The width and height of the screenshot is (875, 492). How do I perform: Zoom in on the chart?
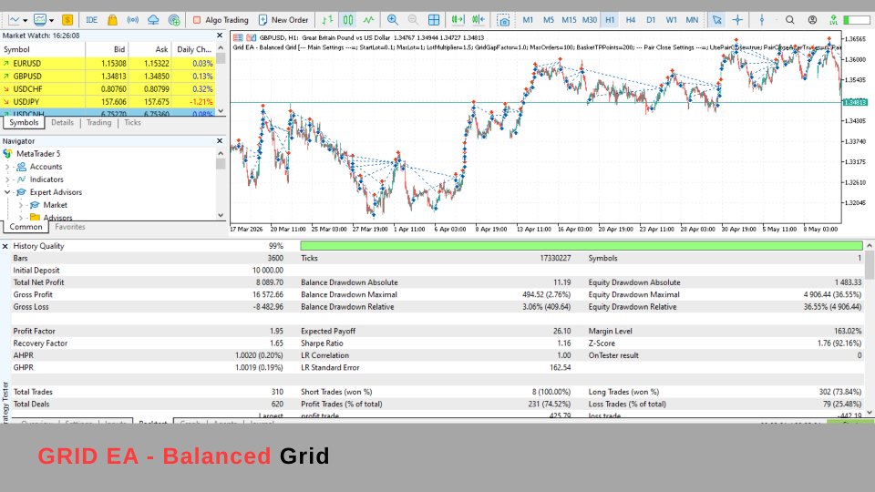[x=393, y=20]
